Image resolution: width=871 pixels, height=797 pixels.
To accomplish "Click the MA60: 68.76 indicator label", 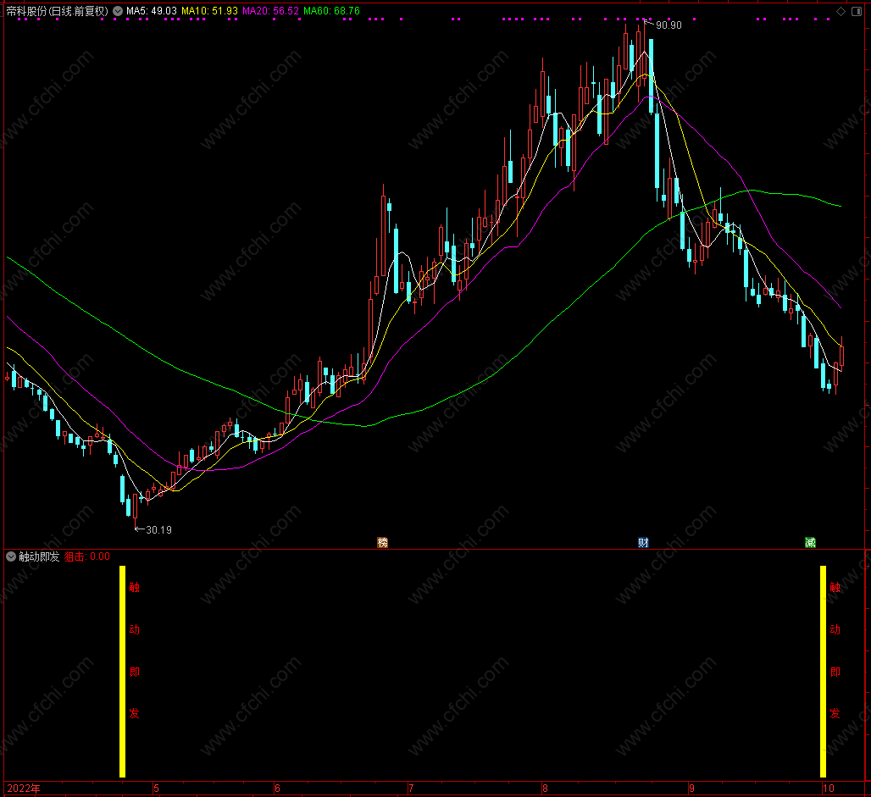I will 331,11.
